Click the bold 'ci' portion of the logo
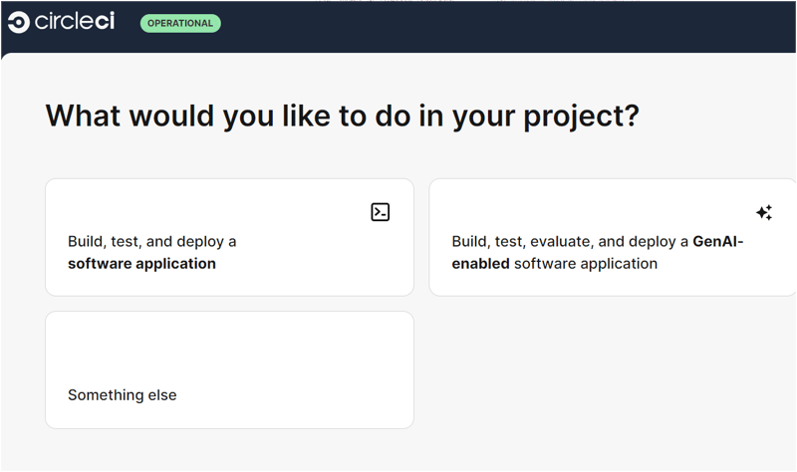Viewport: 797px width, 472px height. pos(105,22)
